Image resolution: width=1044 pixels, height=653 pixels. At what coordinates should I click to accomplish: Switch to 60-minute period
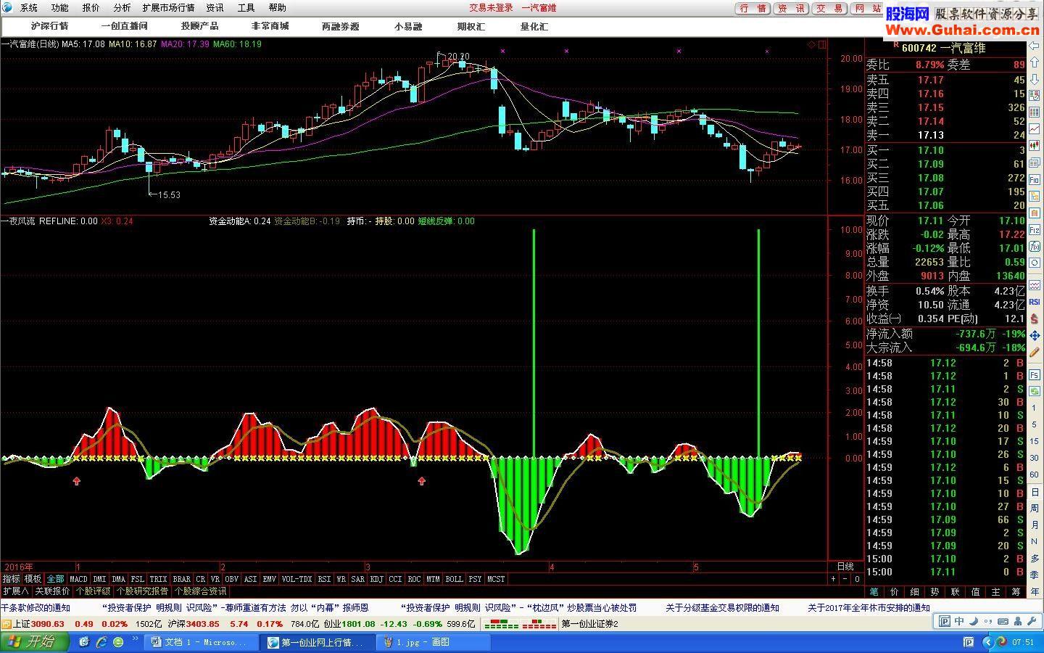[x=1035, y=475]
